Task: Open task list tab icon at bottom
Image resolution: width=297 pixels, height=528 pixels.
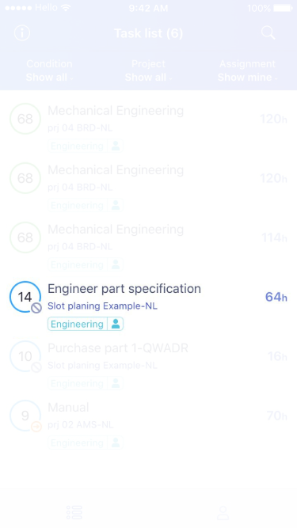Action: click(74, 512)
